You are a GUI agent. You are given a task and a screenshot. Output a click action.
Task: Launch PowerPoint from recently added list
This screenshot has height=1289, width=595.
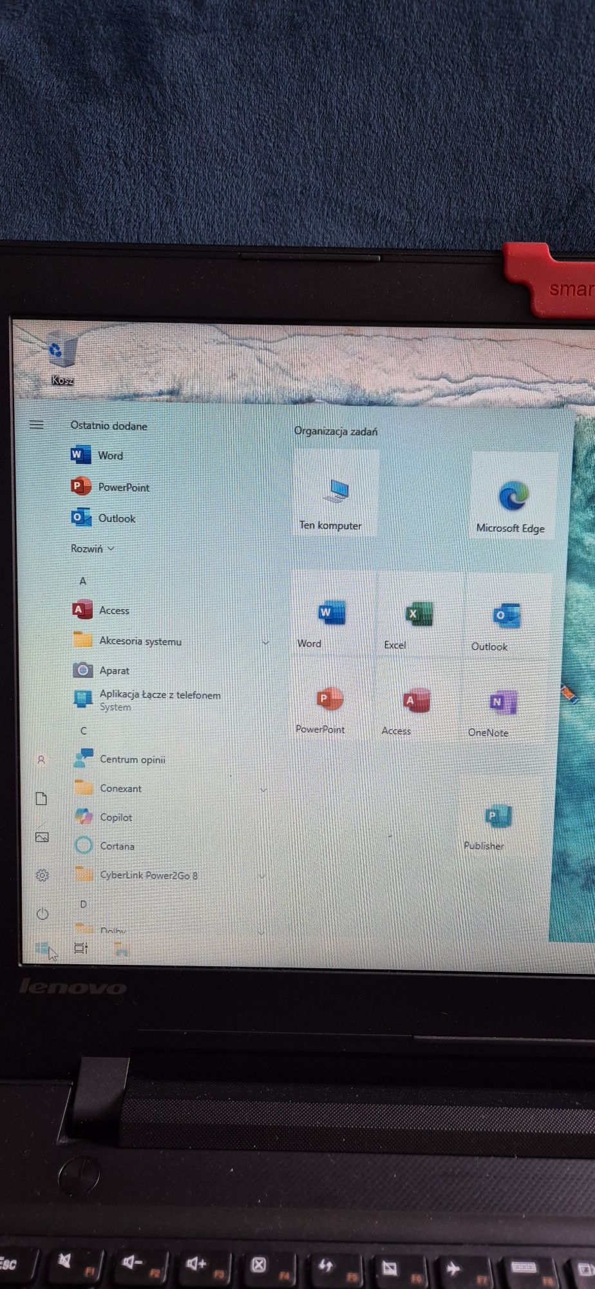click(110, 487)
